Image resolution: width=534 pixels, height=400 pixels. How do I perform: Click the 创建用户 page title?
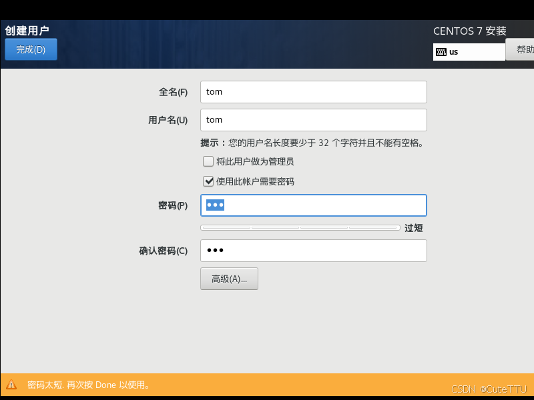tap(27, 31)
